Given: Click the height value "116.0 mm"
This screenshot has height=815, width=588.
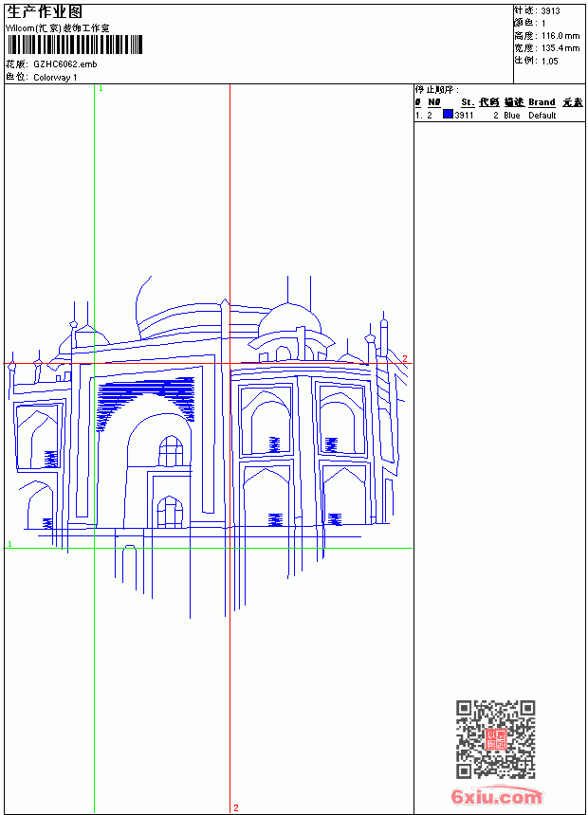Looking at the screenshot, I should [x=560, y=36].
